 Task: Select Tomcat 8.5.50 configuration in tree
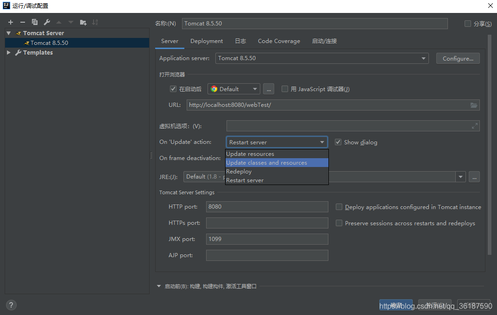(x=77, y=43)
